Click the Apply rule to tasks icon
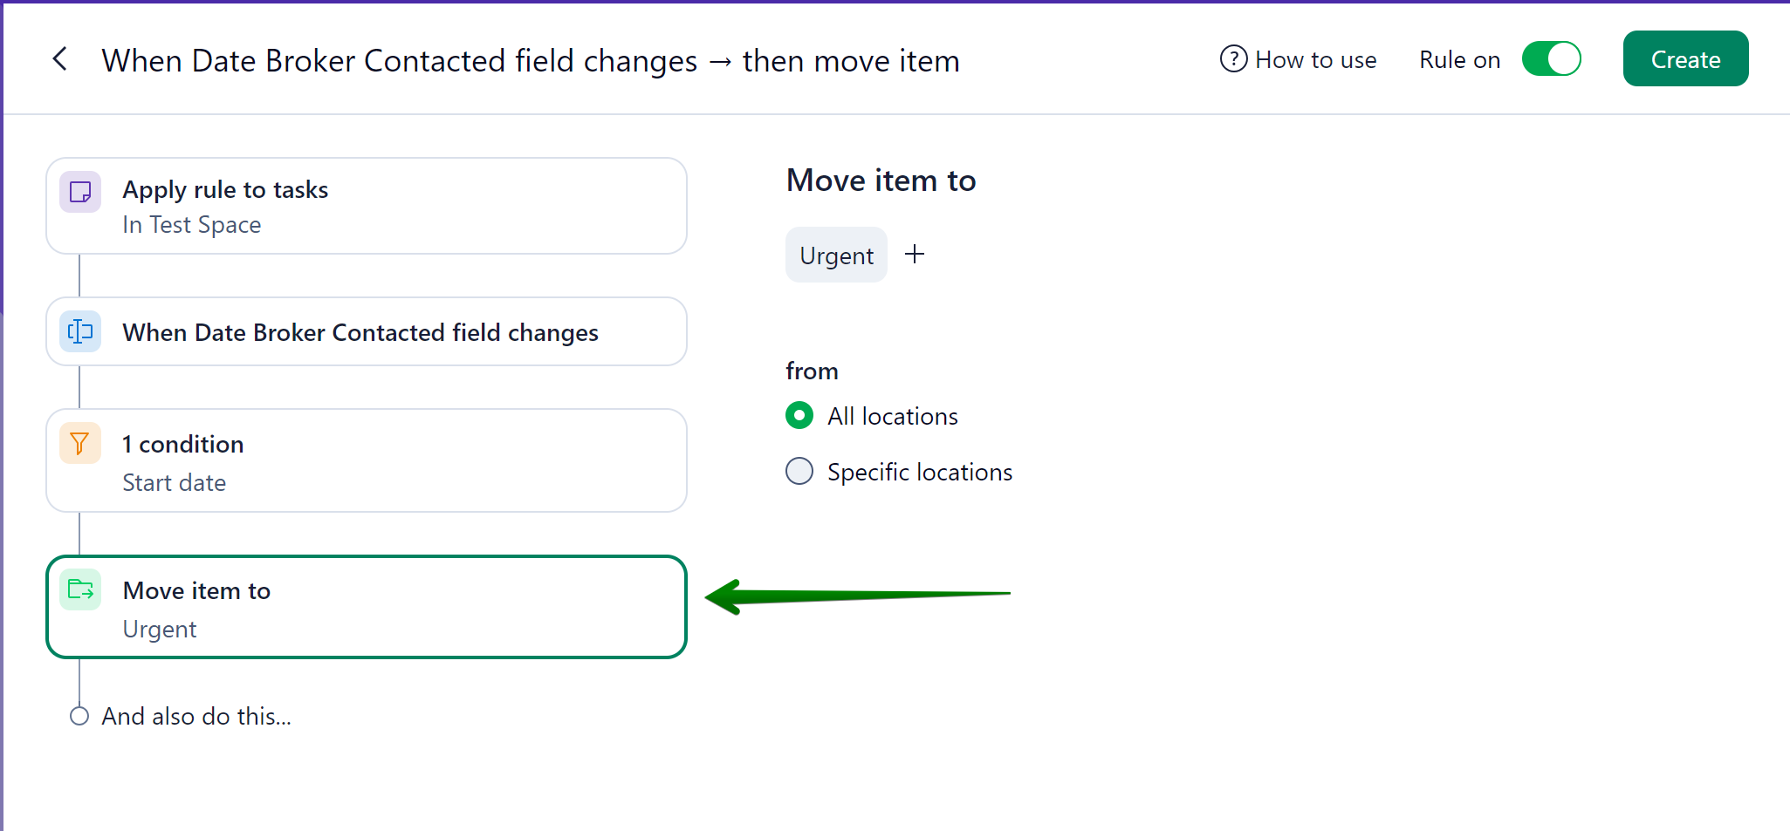The width and height of the screenshot is (1790, 831). pos(80,192)
